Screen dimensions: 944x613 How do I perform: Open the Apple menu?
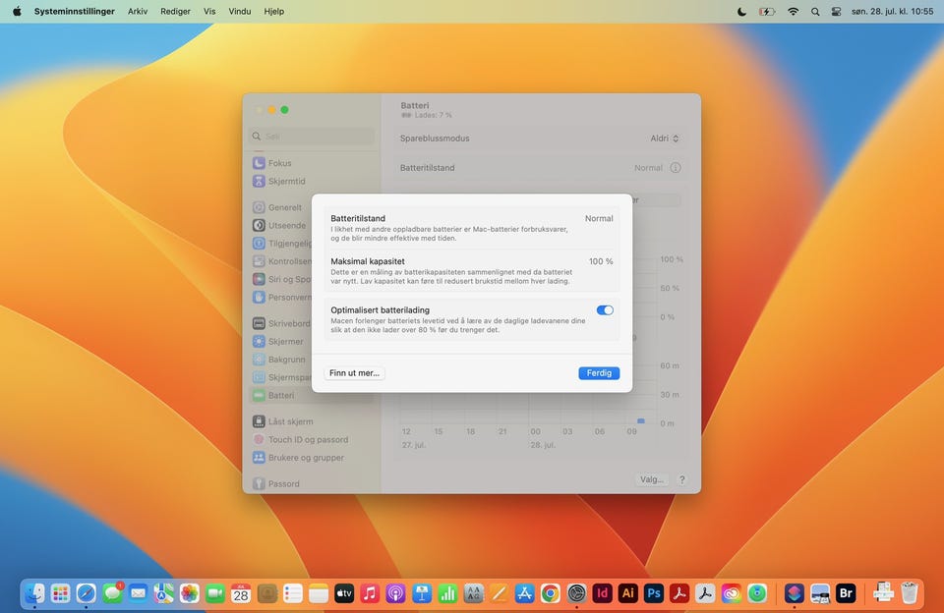pyautogui.click(x=17, y=12)
